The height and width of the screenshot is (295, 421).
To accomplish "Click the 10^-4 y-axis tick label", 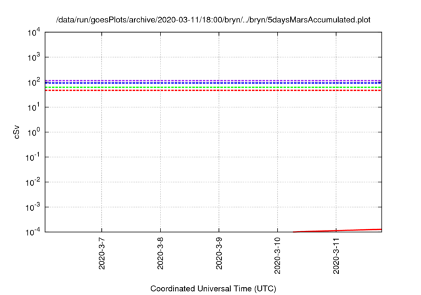I will tap(33, 232).
